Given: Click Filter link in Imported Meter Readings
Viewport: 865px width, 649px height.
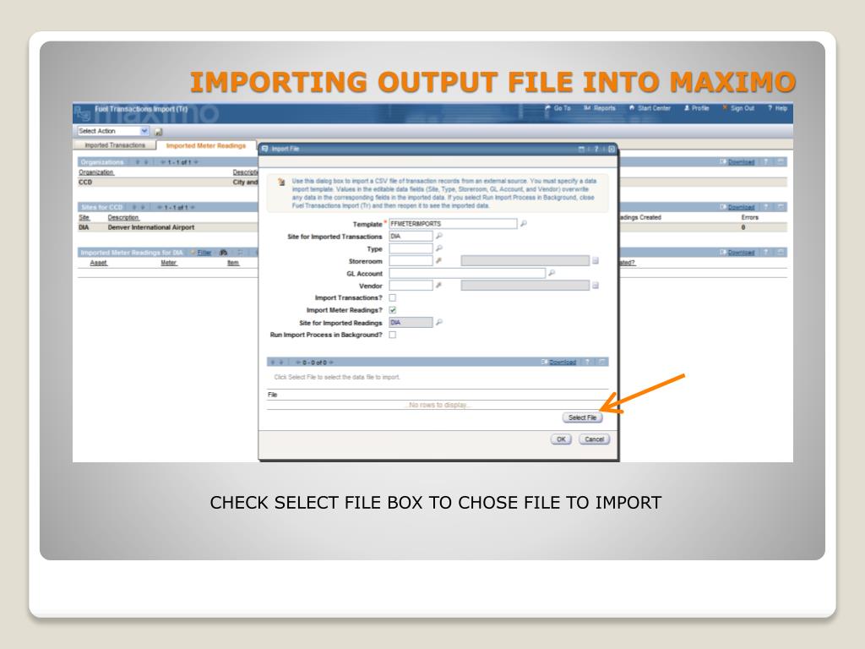Looking at the screenshot, I should click(204, 252).
